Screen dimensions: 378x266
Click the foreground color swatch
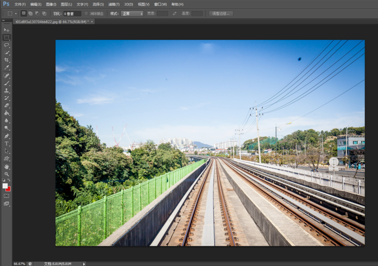(x=5, y=186)
